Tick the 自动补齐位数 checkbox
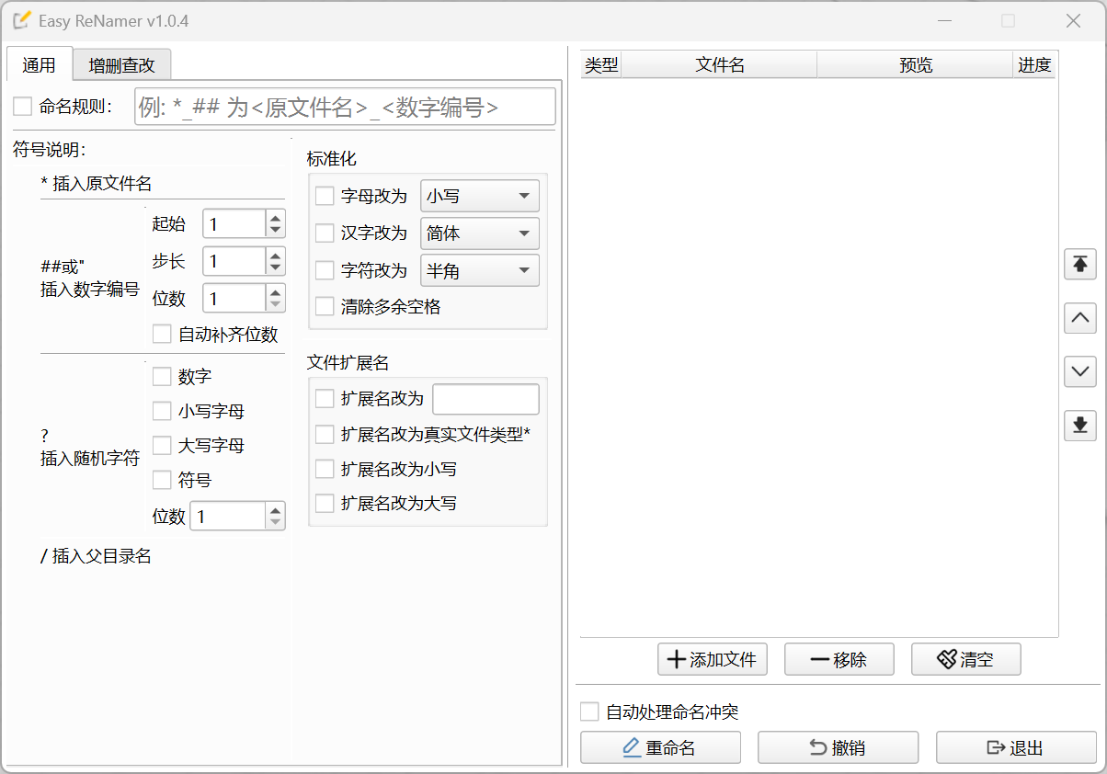Viewport: 1107px width, 774px height. [x=162, y=334]
